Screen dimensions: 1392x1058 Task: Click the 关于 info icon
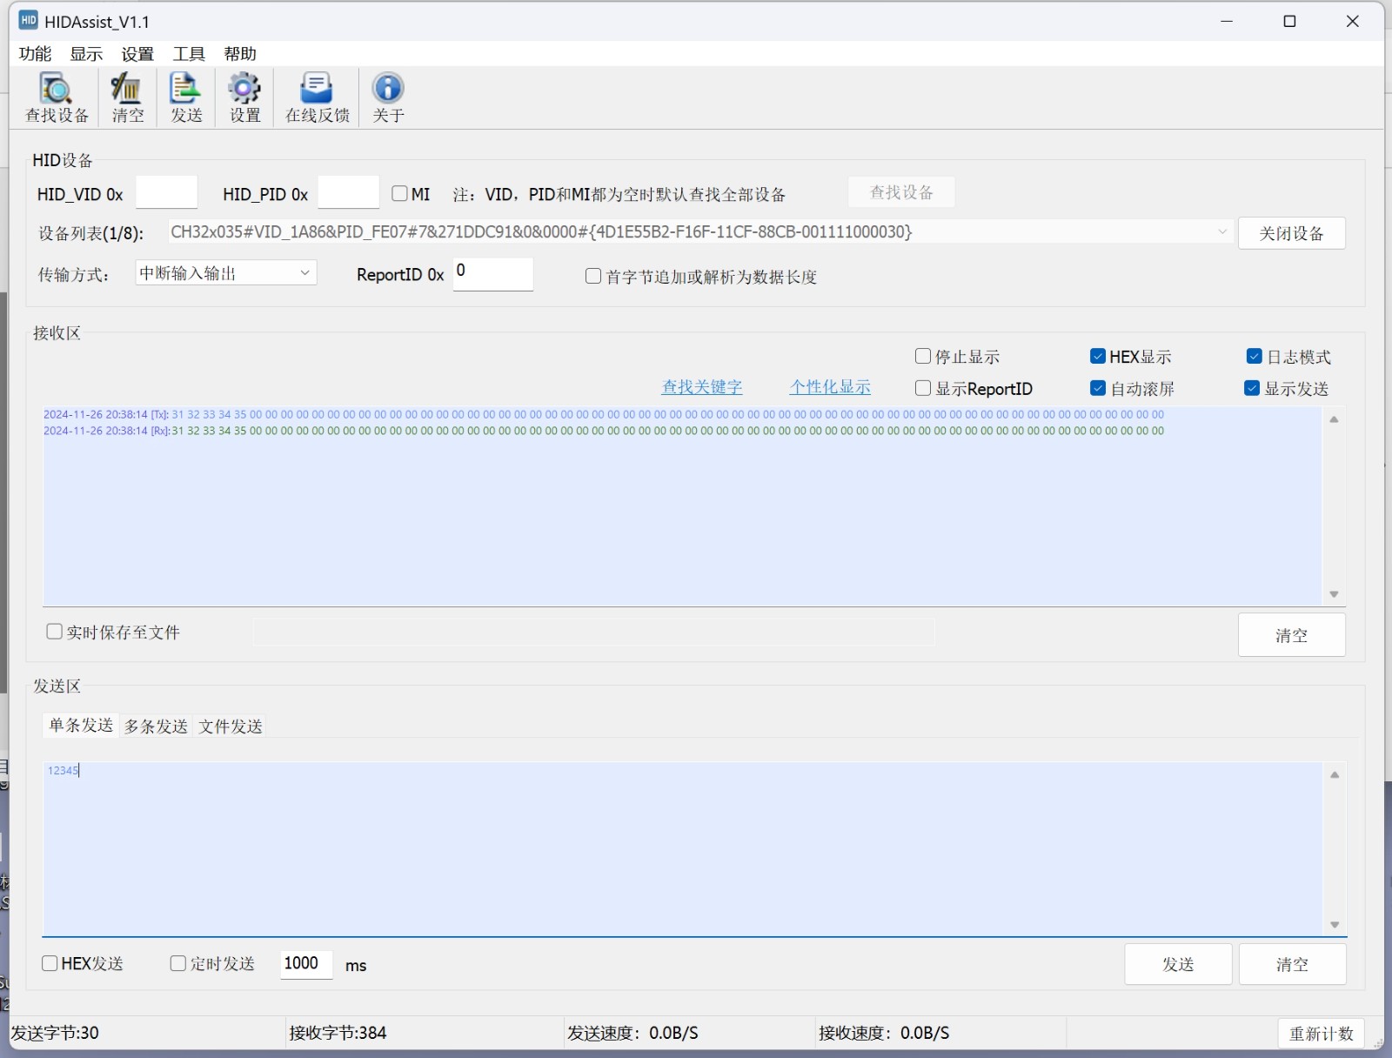click(x=388, y=97)
